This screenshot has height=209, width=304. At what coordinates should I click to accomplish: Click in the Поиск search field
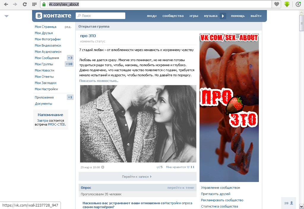[100, 16]
